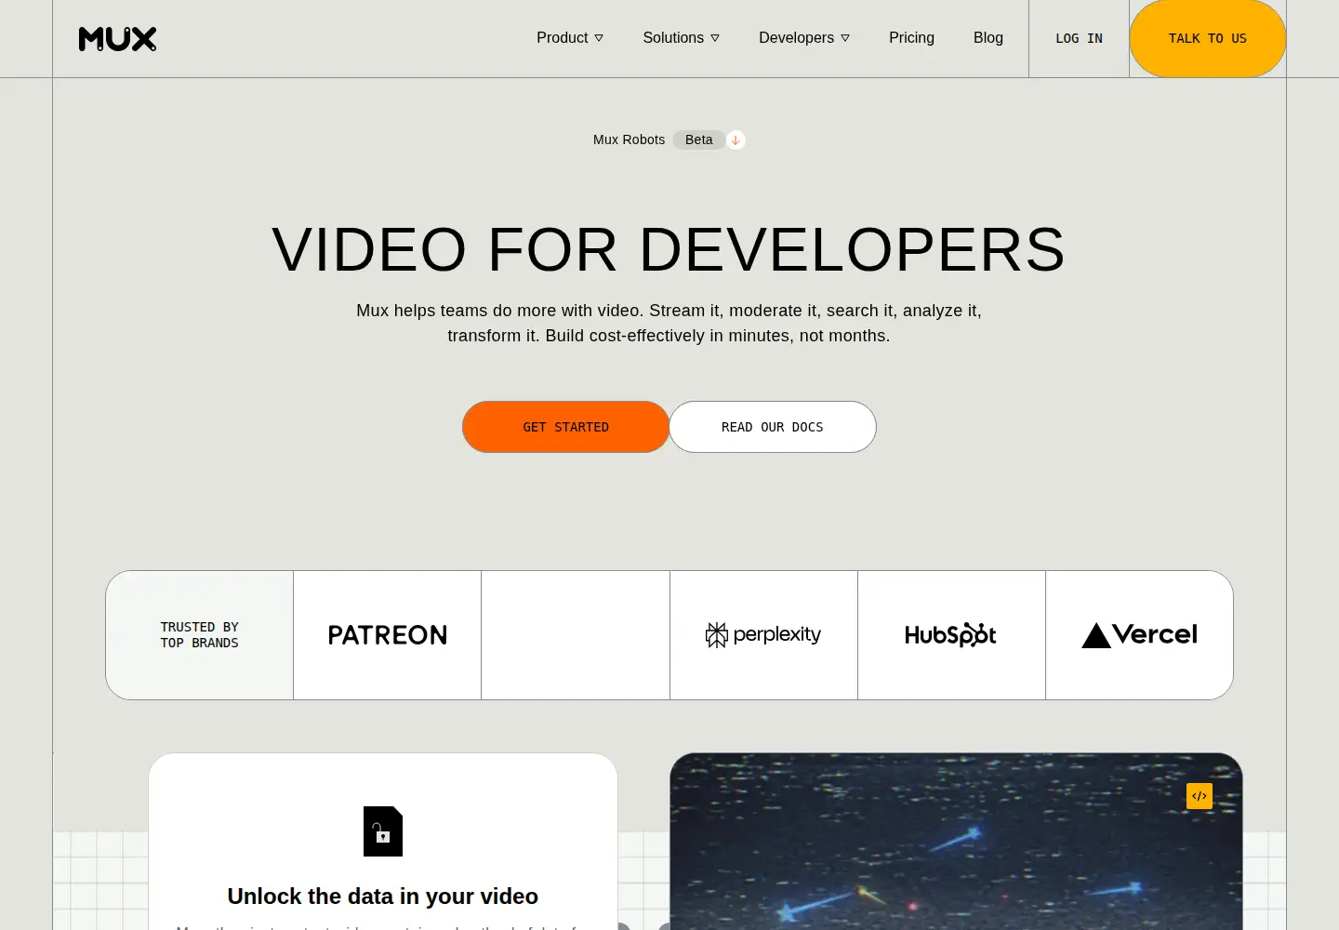Click the 'VIDEO FOR DEVELOPERS' headline

(669, 249)
